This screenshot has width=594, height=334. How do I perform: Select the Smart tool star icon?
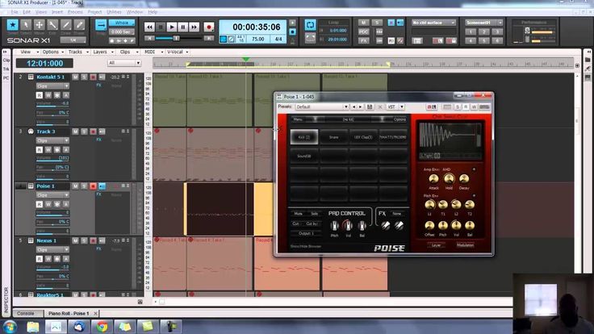12,25
